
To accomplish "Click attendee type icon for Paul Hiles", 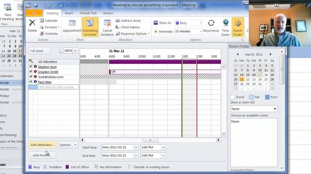I will pyautogui.click(x=35, y=82).
